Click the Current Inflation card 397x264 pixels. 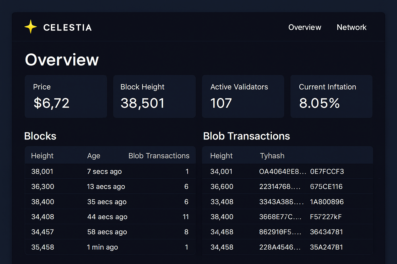pyautogui.click(x=331, y=96)
